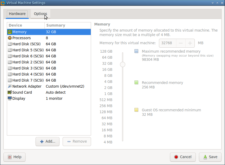
Task: Click the Save button
Action: 210,157
